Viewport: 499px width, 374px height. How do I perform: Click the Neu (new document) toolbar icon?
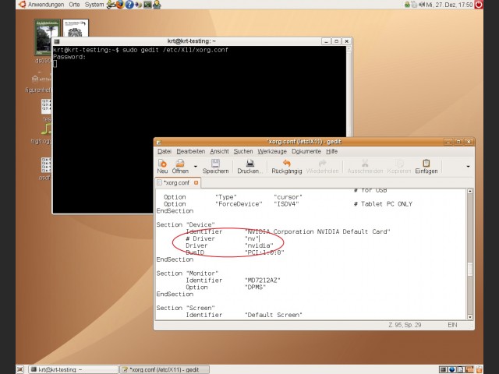pyautogui.click(x=163, y=166)
